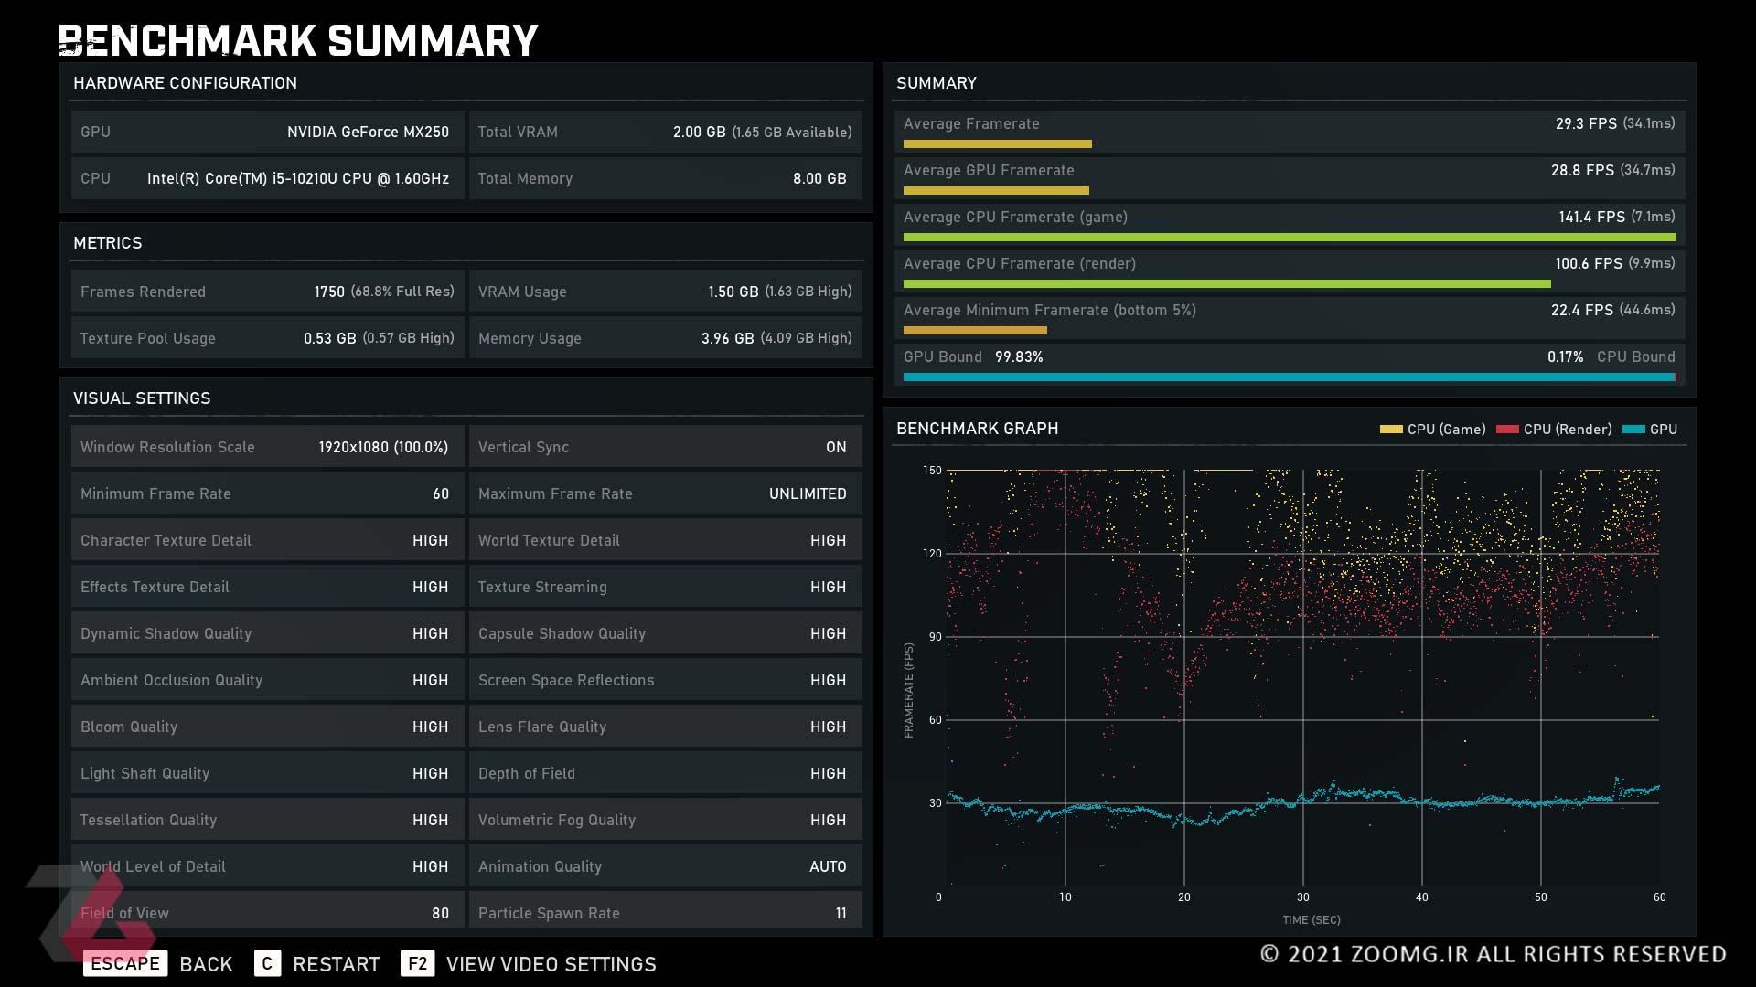The height and width of the screenshot is (987, 1756).
Task: Select the VISUAL SETTINGS panel header
Action: 142,398
